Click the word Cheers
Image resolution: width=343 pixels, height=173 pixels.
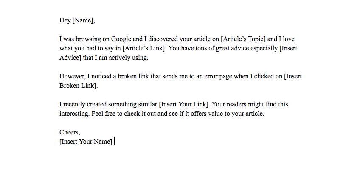click(x=70, y=132)
